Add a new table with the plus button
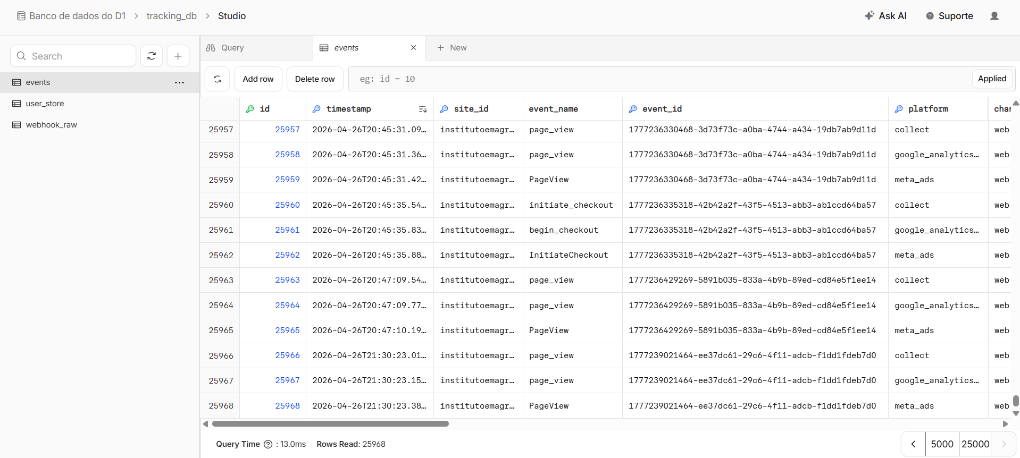Screen dimensions: 1020x458 point(178,56)
